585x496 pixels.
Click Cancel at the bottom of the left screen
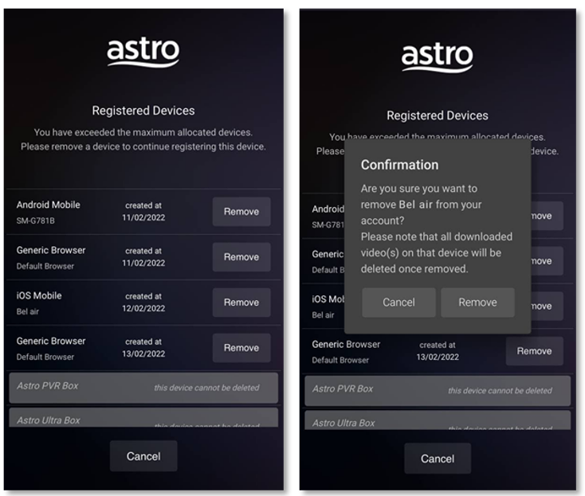click(x=143, y=456)
